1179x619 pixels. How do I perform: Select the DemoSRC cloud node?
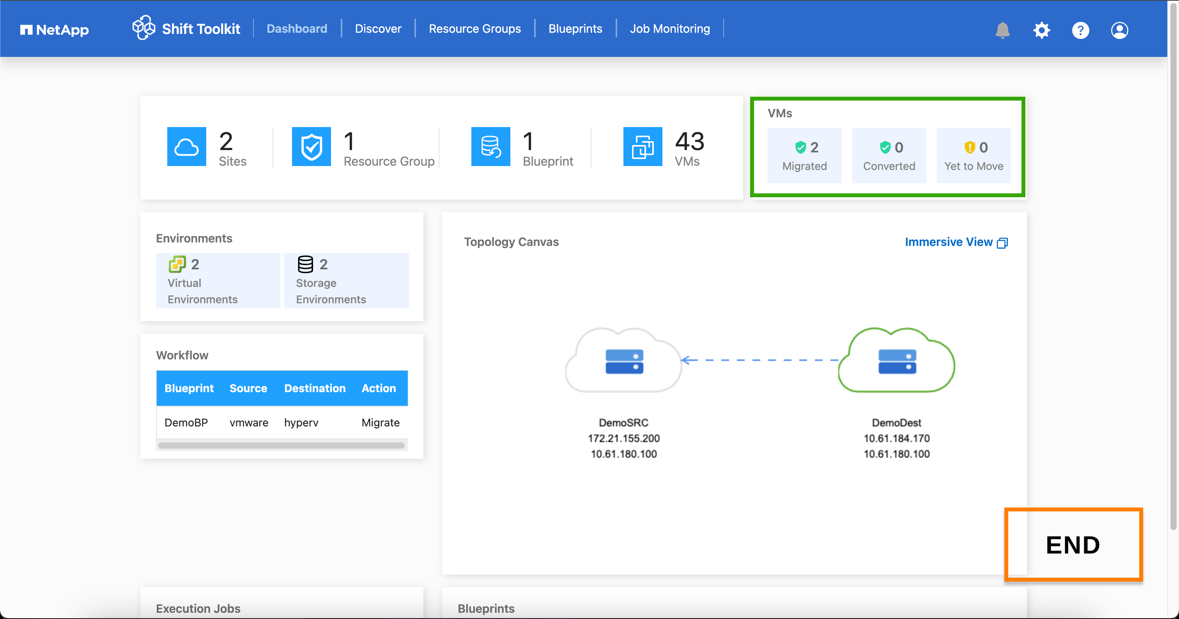623,360
